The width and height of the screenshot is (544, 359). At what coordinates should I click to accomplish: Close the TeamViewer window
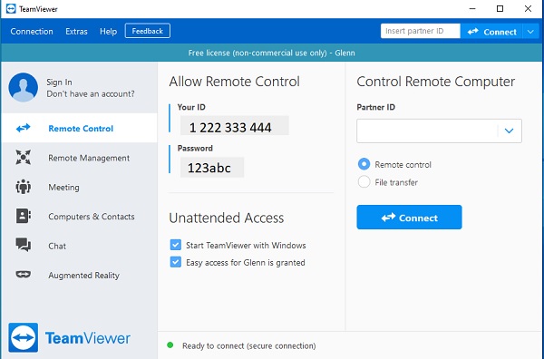point(528,9)
